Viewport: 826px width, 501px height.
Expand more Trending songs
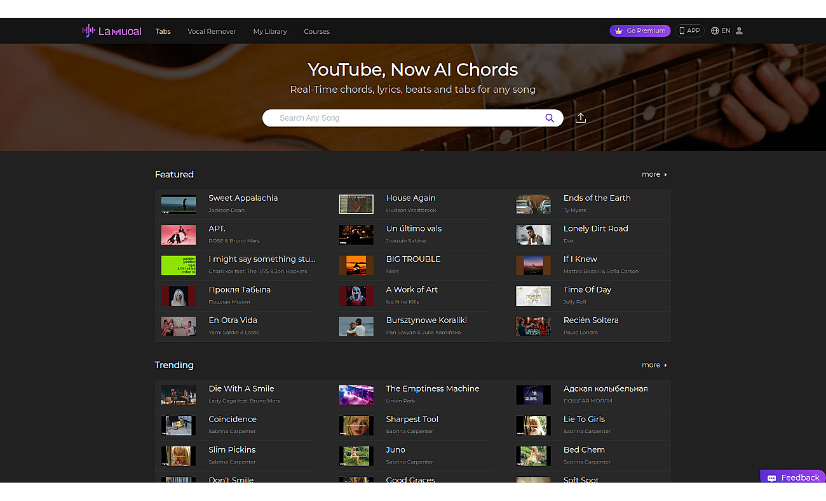pos(654,365)
